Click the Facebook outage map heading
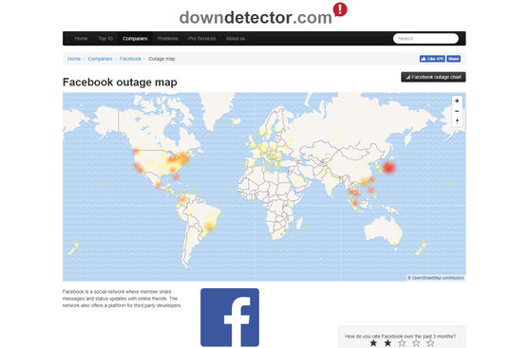This screenshot has width=532, height=348. click(x=120, y=82)
